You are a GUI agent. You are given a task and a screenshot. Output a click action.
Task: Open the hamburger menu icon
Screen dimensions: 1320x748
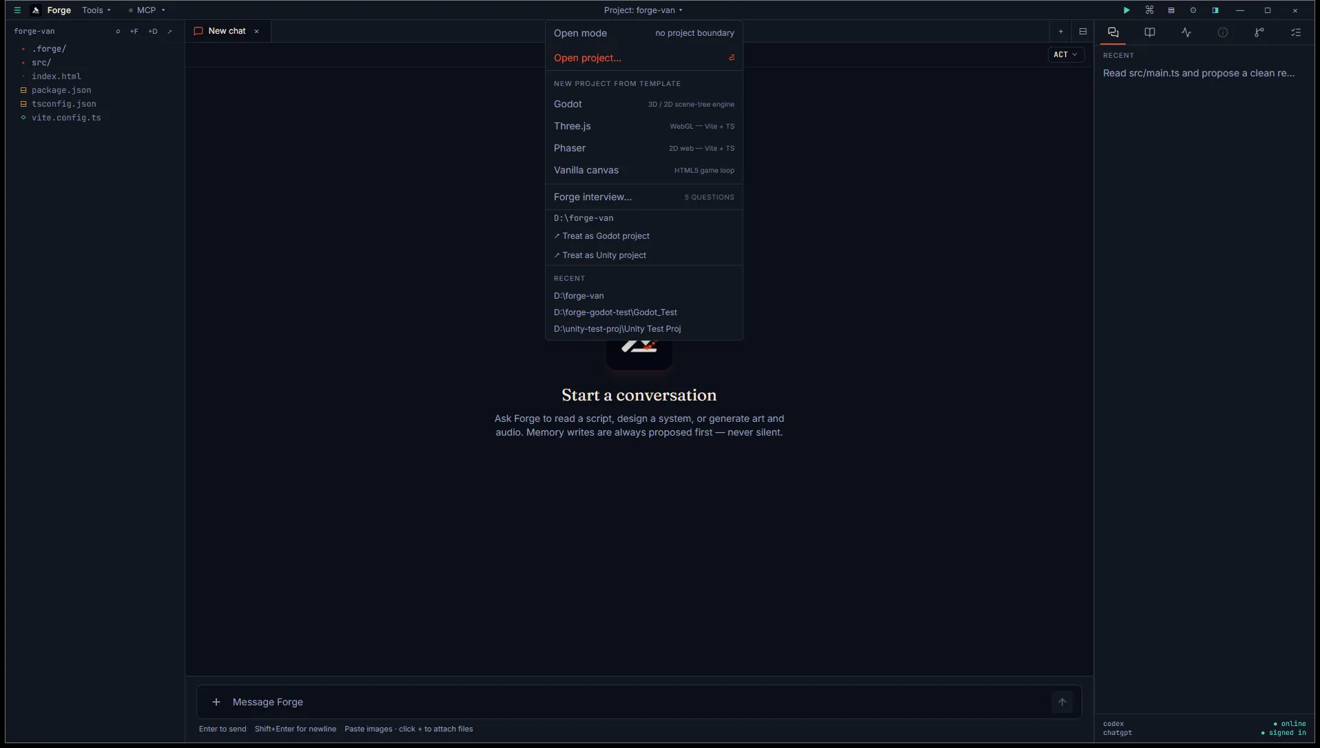pyautogui.click(x=17, y=10)
